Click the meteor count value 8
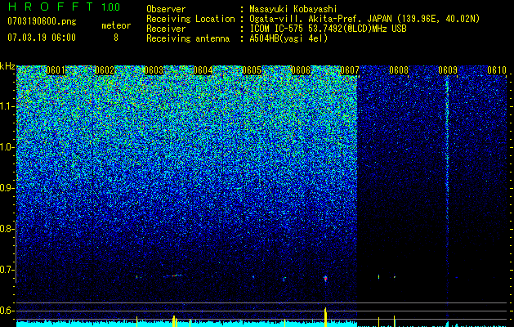This screenshot has width=514, height=327. (116, 38)
